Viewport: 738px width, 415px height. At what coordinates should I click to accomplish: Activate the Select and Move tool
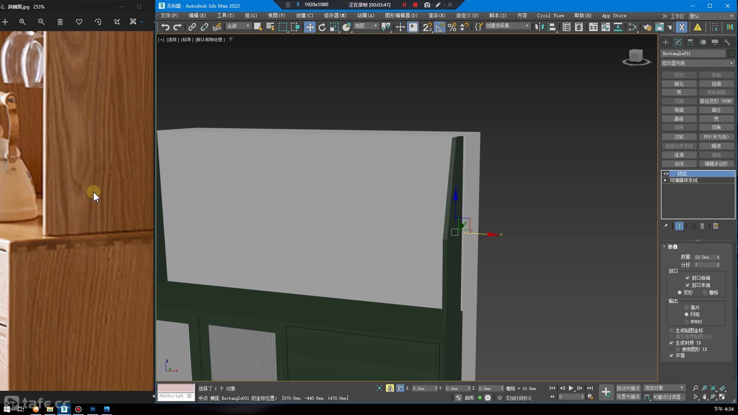[310, 27]
